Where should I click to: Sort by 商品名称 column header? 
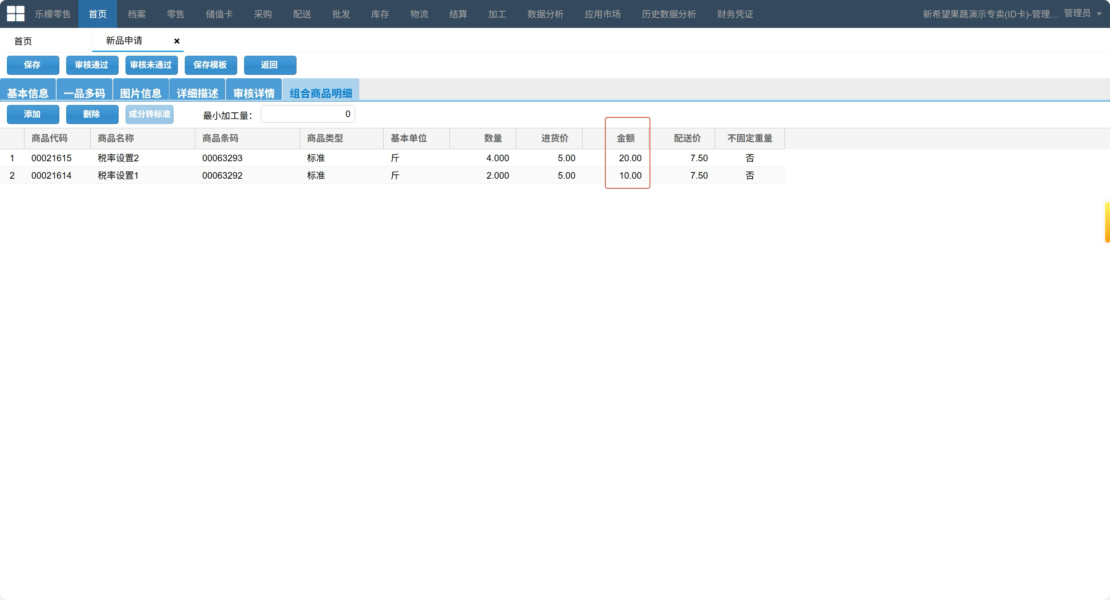(143, 138)
